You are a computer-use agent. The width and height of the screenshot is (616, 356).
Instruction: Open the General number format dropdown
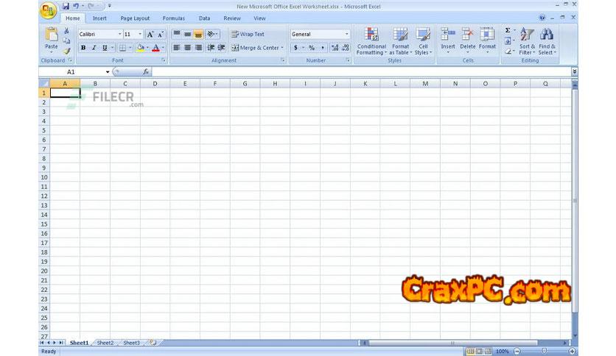pyautogui.click(x=347, y=34)
